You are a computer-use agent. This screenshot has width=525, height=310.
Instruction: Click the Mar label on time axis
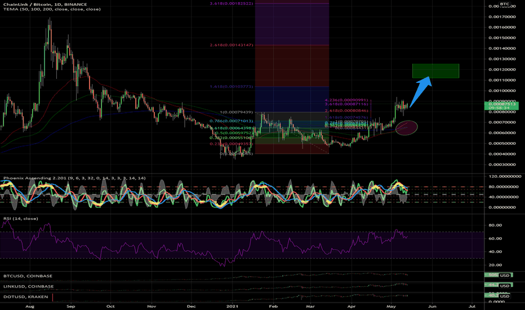pos(310,306)
